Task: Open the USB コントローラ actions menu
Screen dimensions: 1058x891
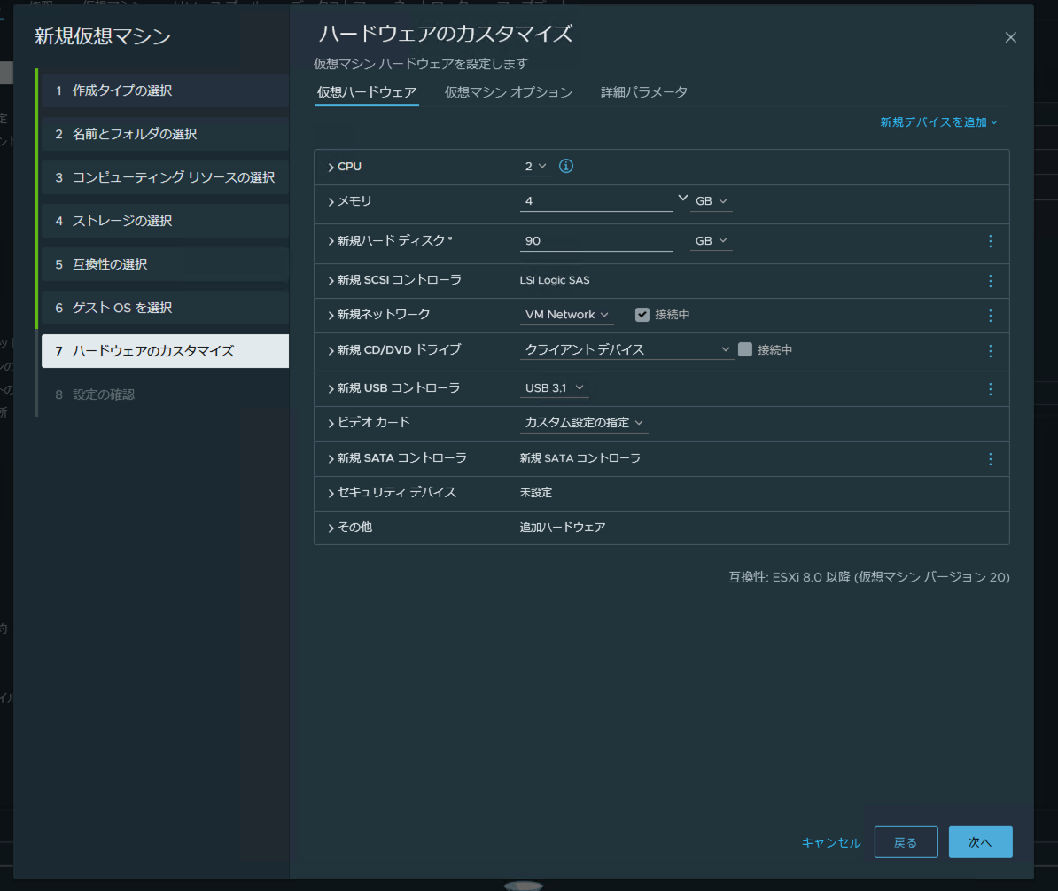Action: coord(990,388)
